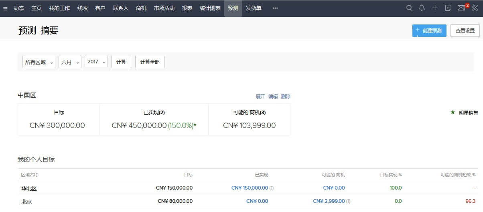This screenshot has width=483, height=212.
Task: Switch to the 客户 tab
Action: tap(100, 8)
